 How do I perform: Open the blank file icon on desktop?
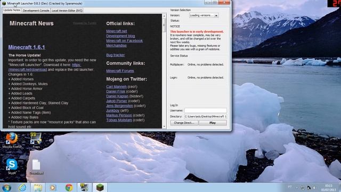pos(36,166)
